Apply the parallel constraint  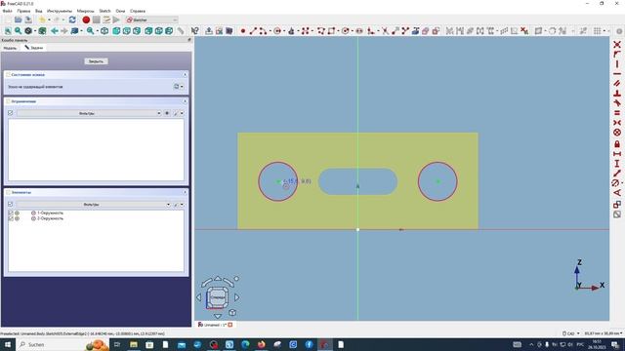617,83
